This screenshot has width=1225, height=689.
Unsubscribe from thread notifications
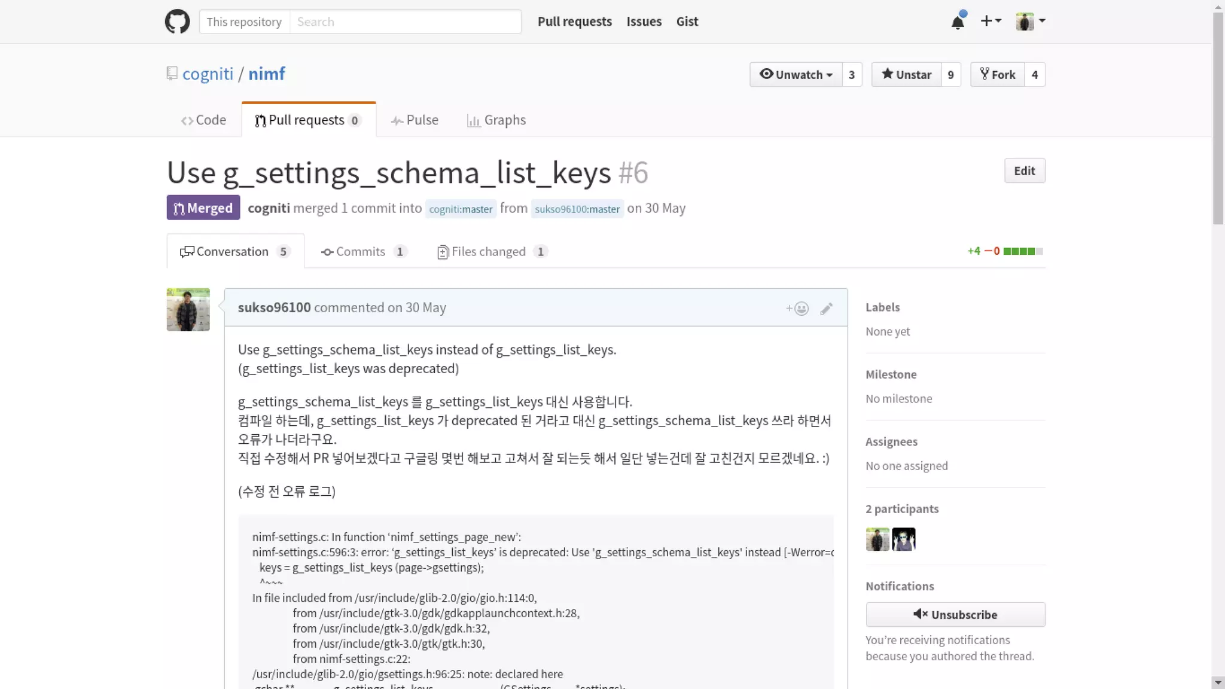[x=955, y=615]
